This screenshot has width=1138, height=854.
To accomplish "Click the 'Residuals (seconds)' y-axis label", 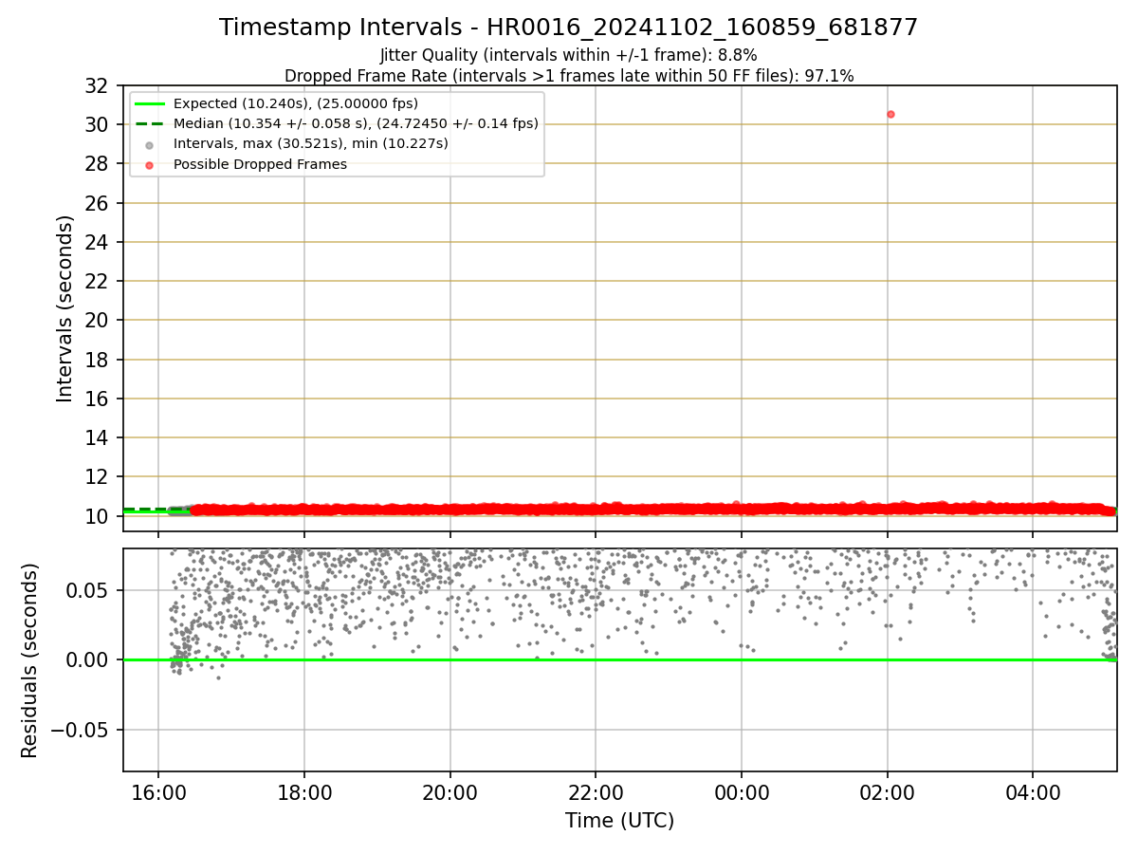I will click(x=30, y=660).
